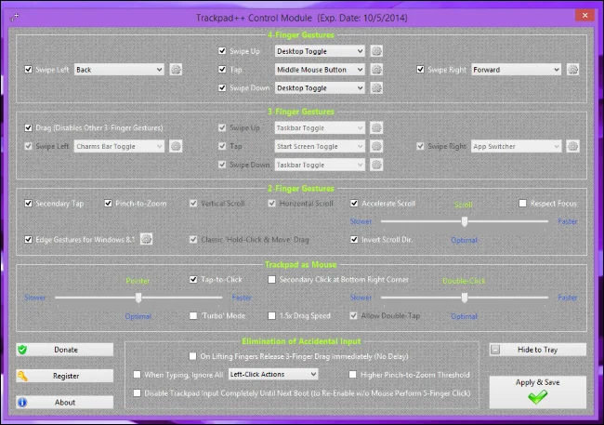Open settings gear for 4-finger Swipe Left
The image size is (604, 425).
(x=176, y=70)
